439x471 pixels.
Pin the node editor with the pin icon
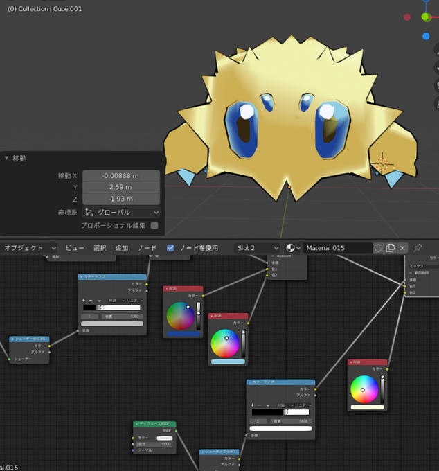tap(418, 248)
